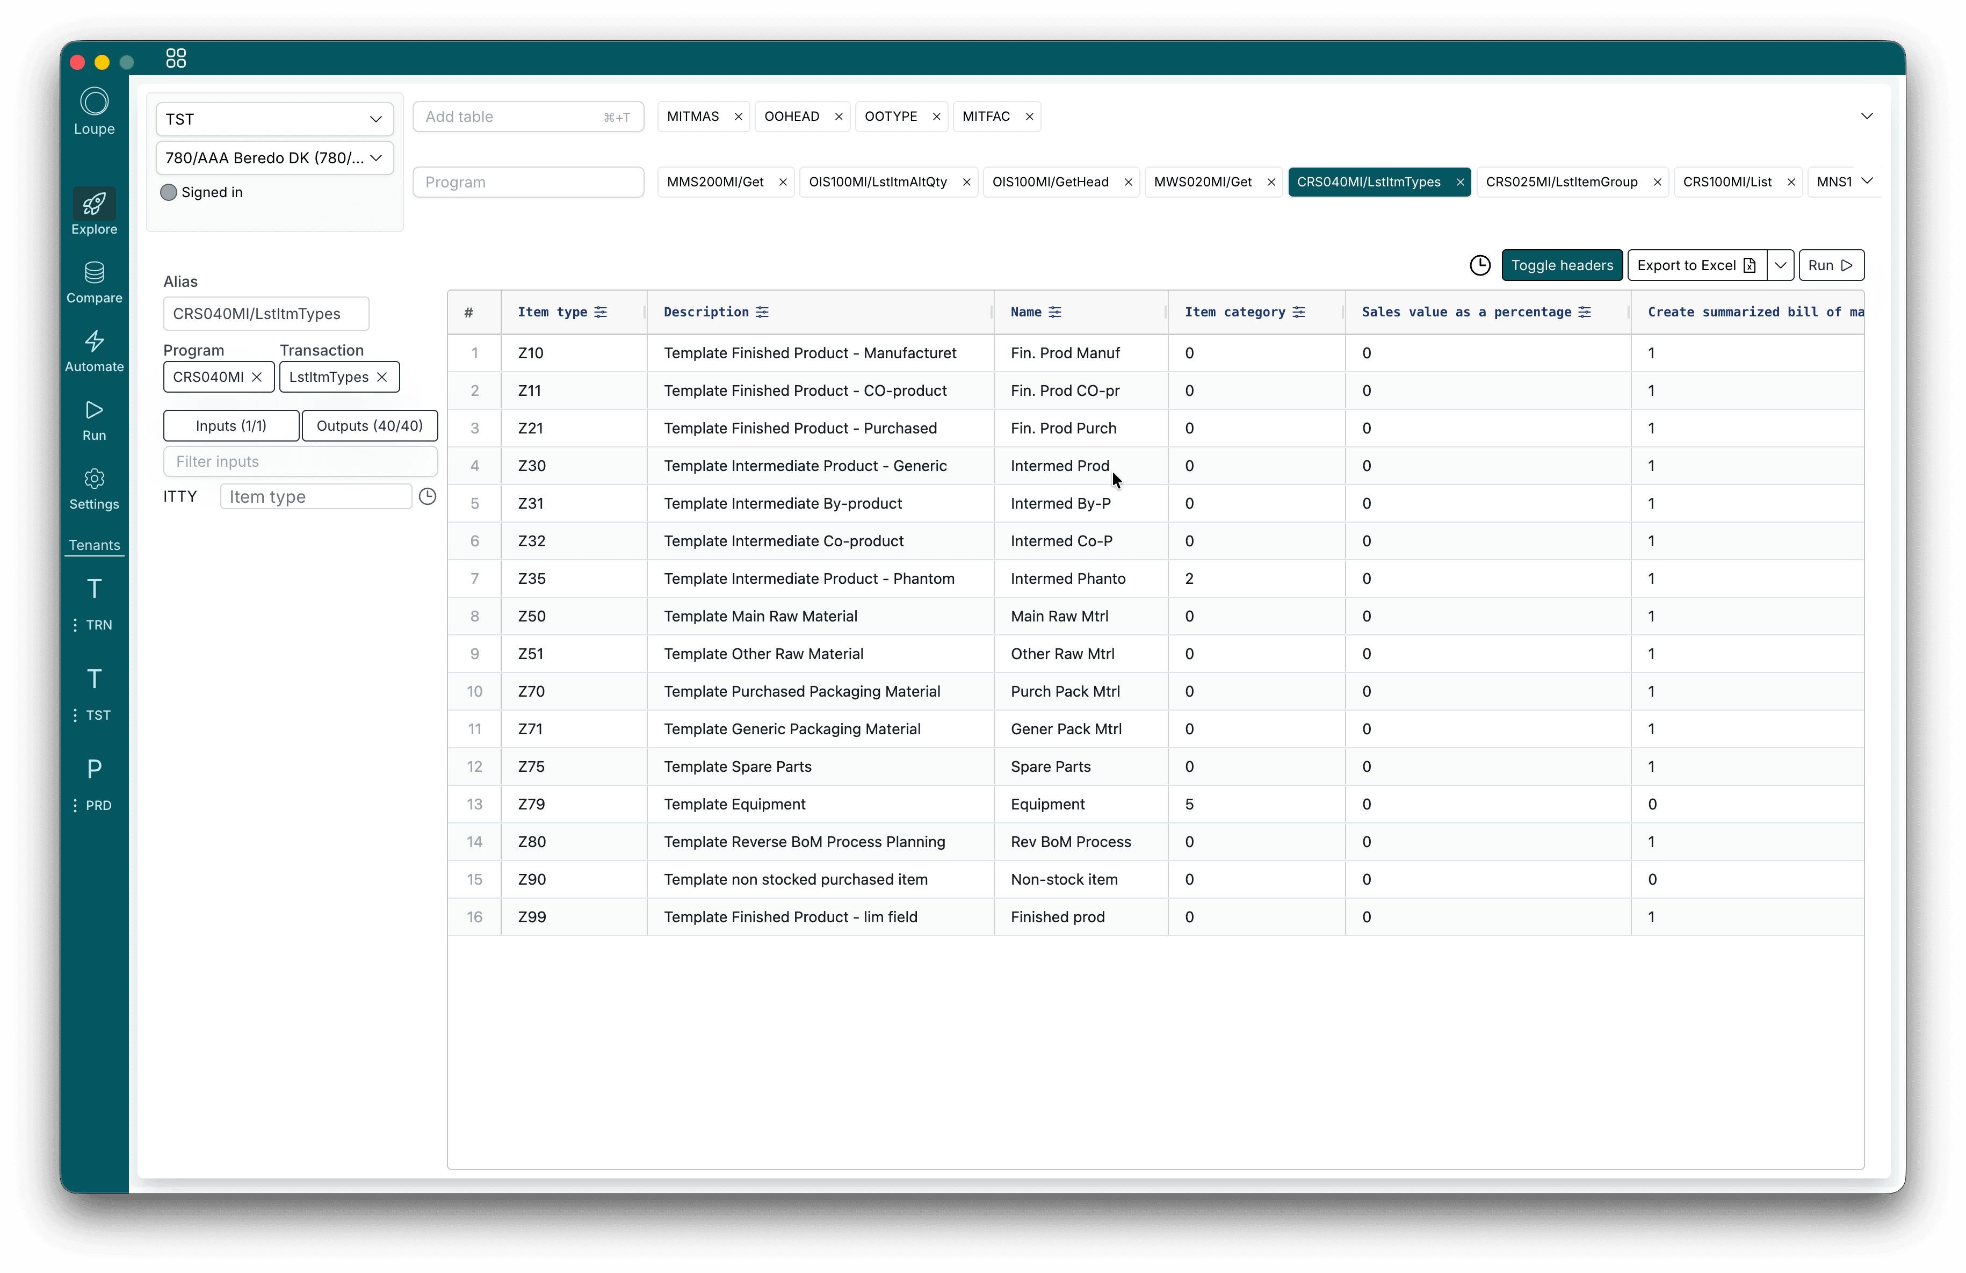Select the Explore rocket icon
The height and width of the screenshot is (1273, 1966).
click(x=94, y=204)
